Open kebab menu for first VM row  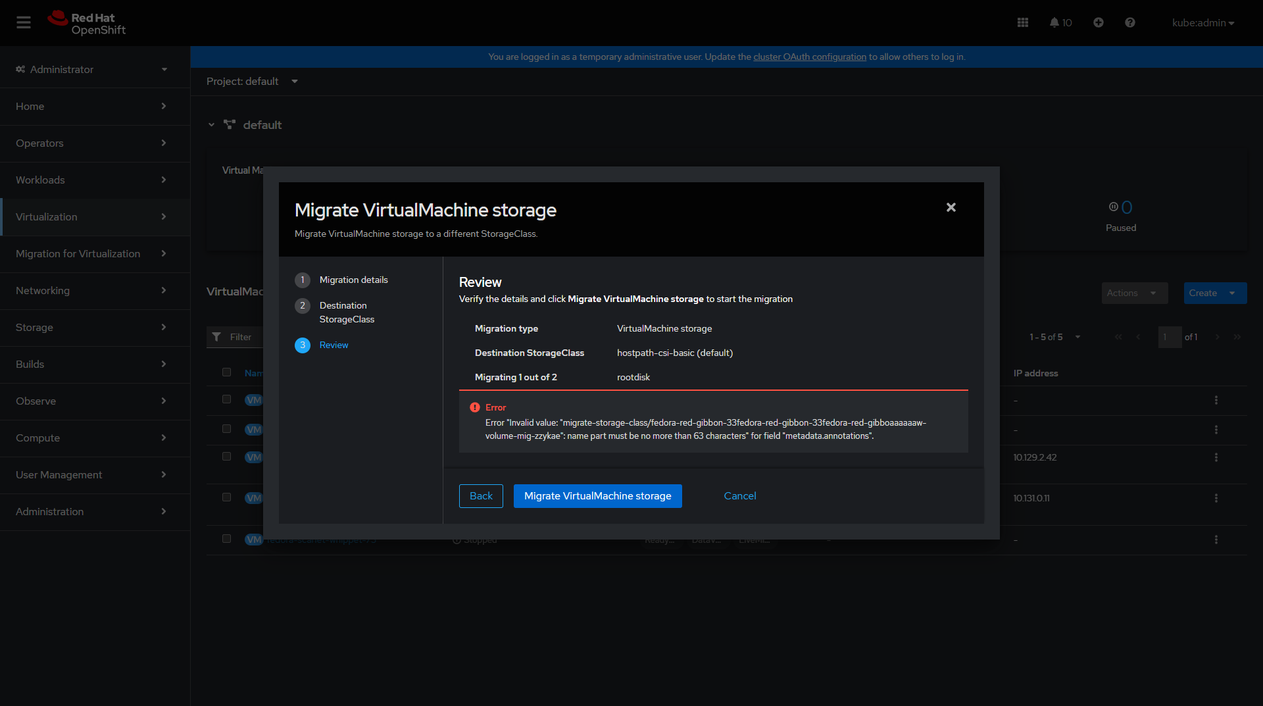[x=1216, y=400]
